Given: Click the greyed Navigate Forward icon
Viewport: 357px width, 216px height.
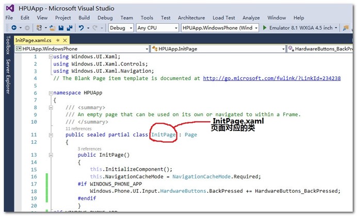Looking at the screenshot, I should (27, 28).
